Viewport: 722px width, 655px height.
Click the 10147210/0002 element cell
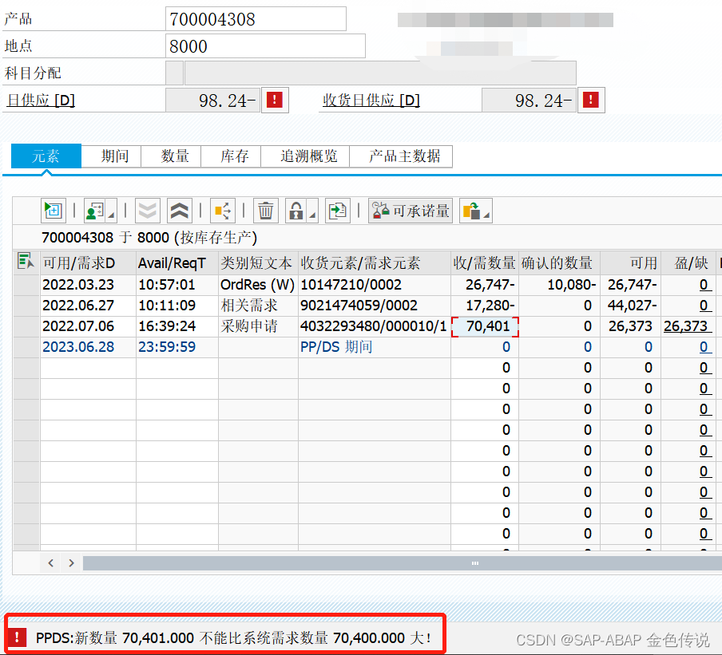(375, 285)
